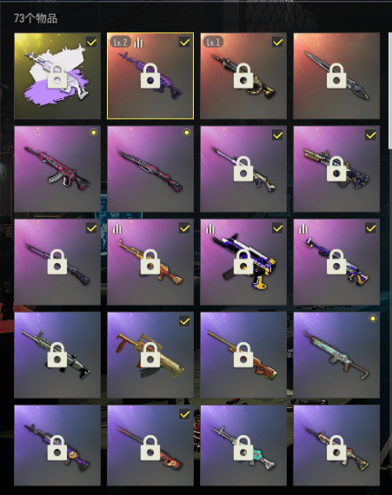Click the lock on the silver SCAR rifle
The width and height of the screenshot is (392, 495).
point(57,355)
